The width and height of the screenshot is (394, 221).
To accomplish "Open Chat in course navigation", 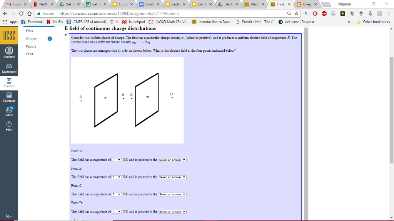I will tap(29, 54).
